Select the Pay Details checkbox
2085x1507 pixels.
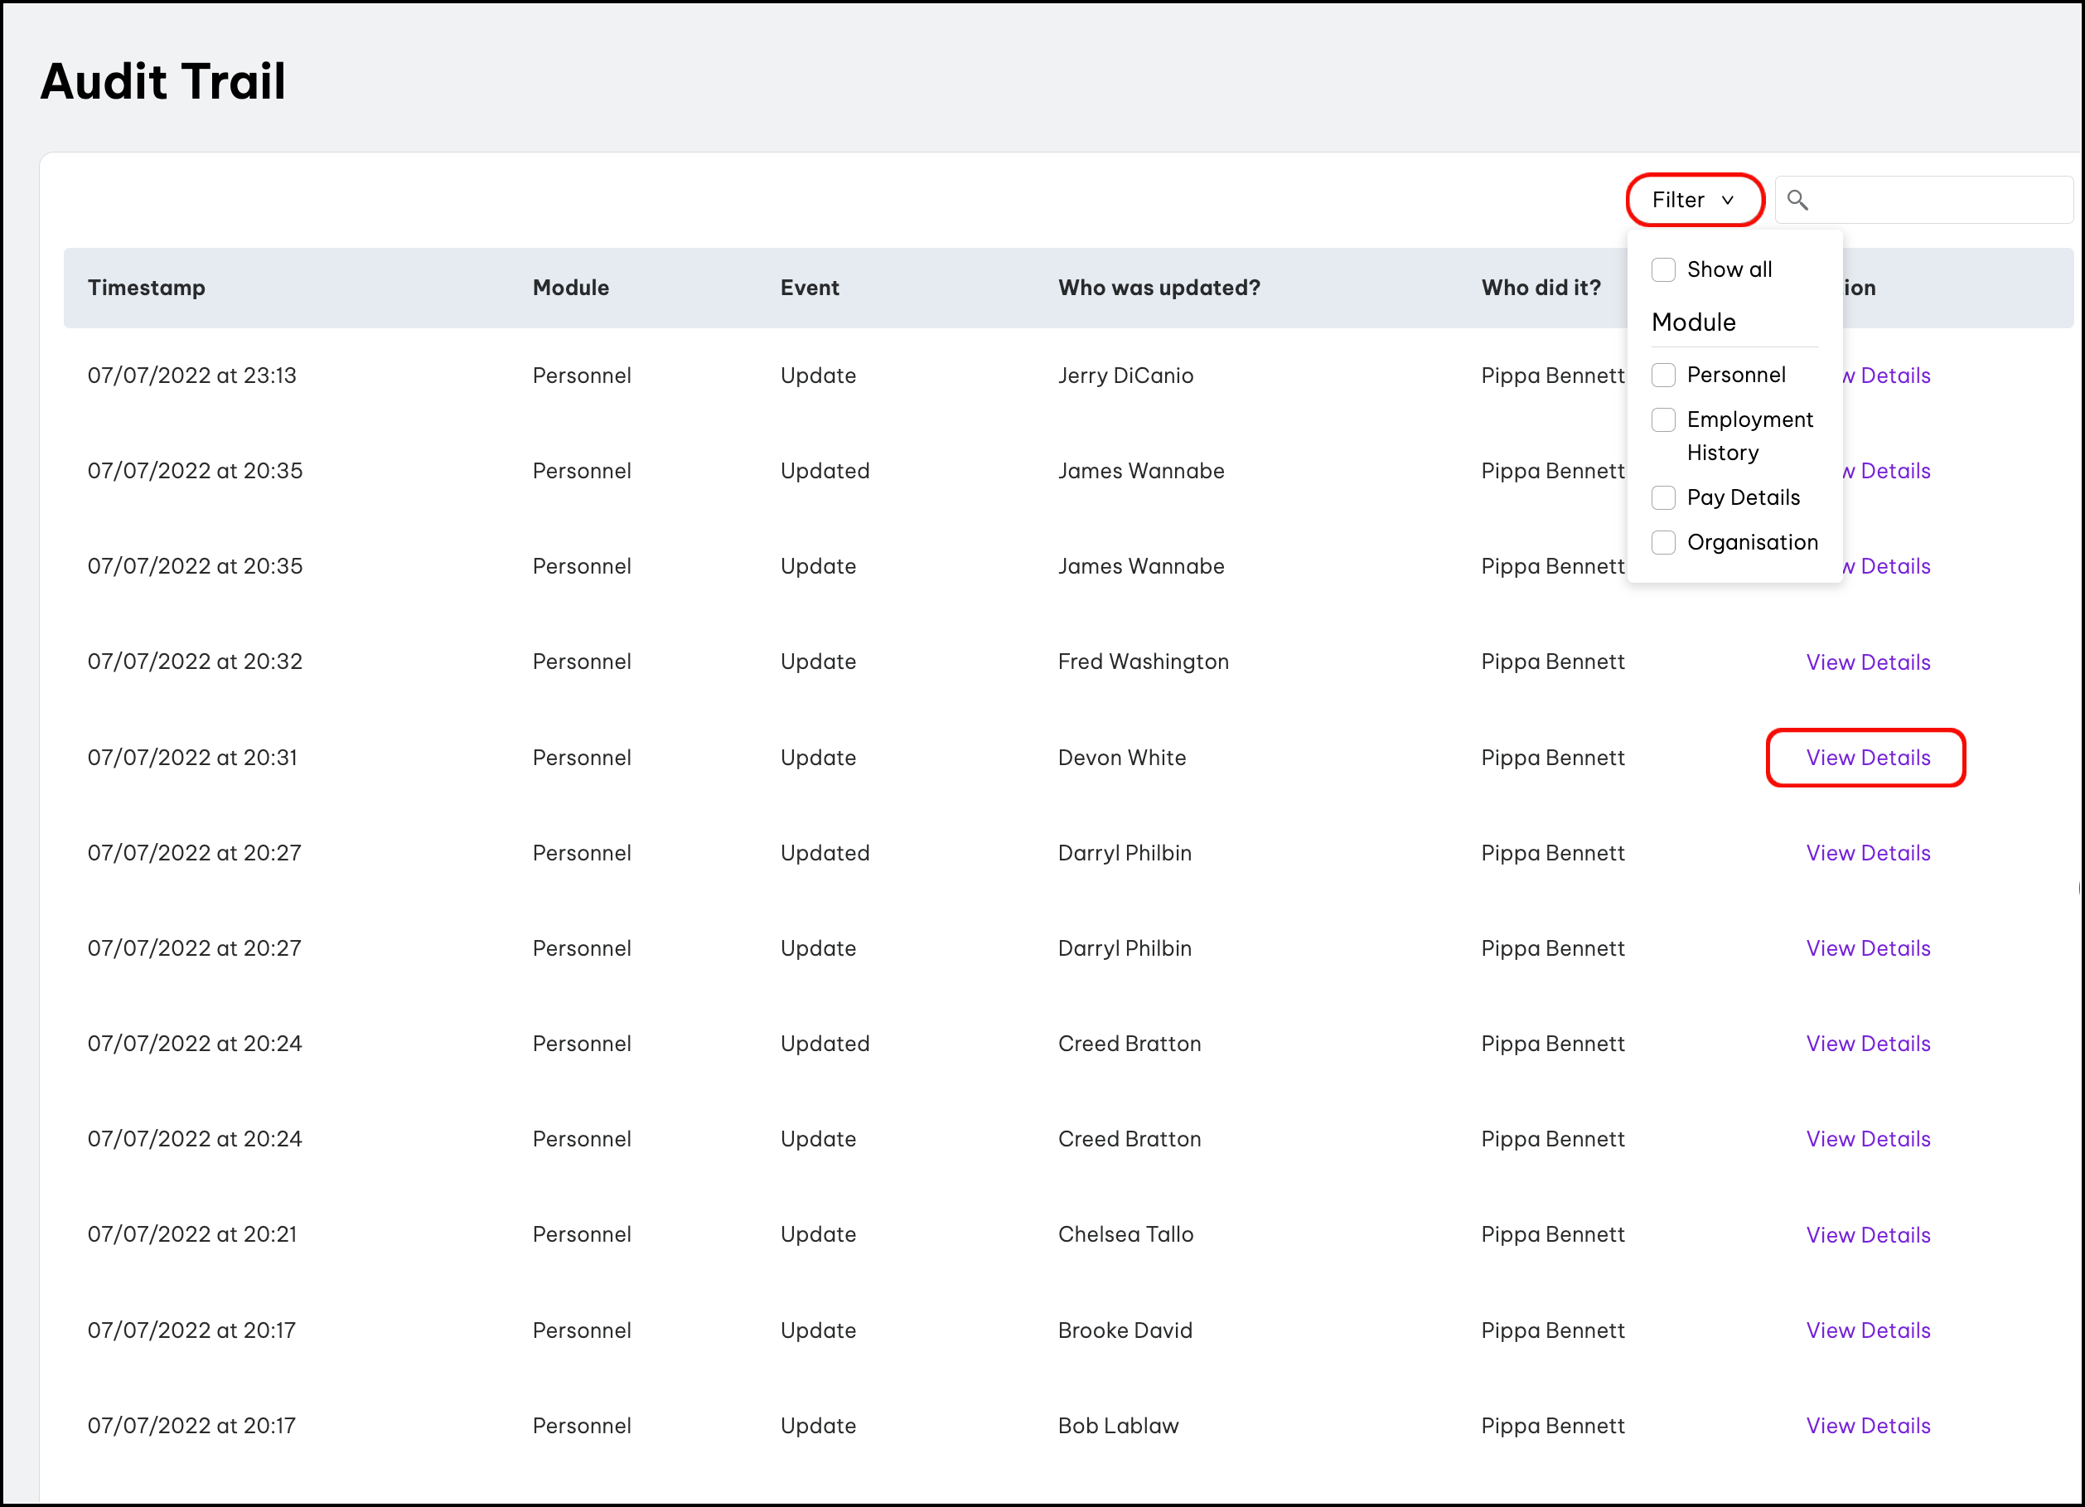tap(1663, 497)
